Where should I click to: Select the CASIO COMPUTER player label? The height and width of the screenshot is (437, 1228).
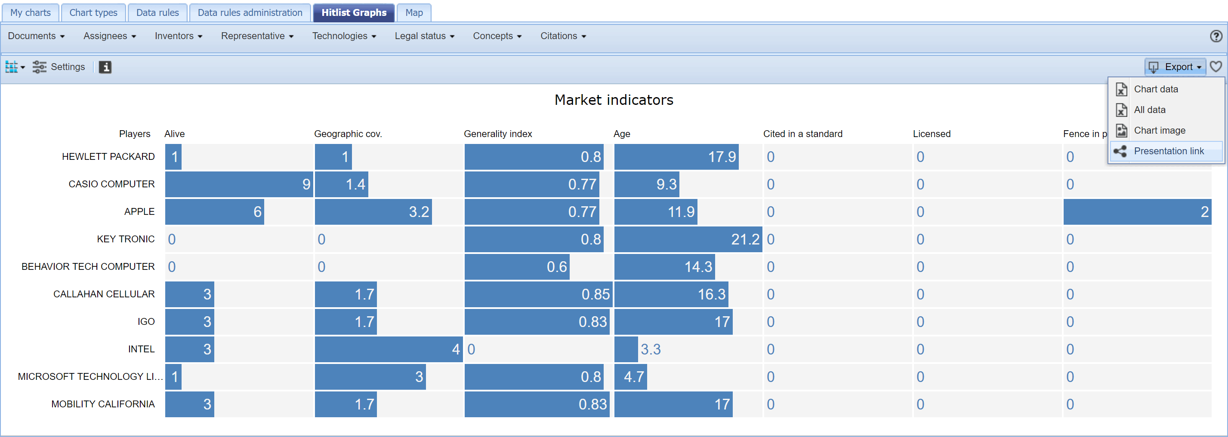tap(111, 184)
